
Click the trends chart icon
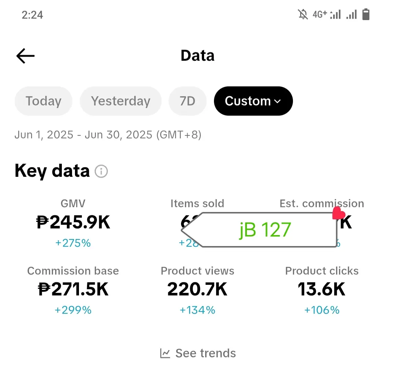tap(165, 353)
